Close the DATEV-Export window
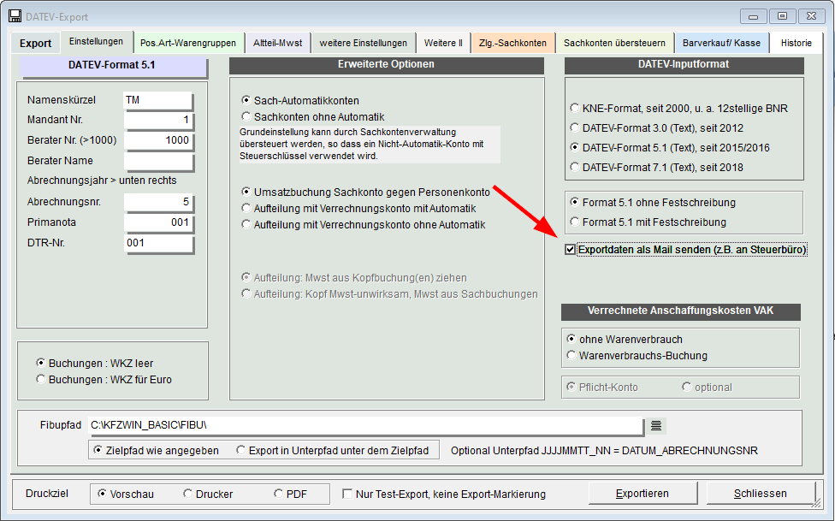Screen dimensions: 835x521 811,16
